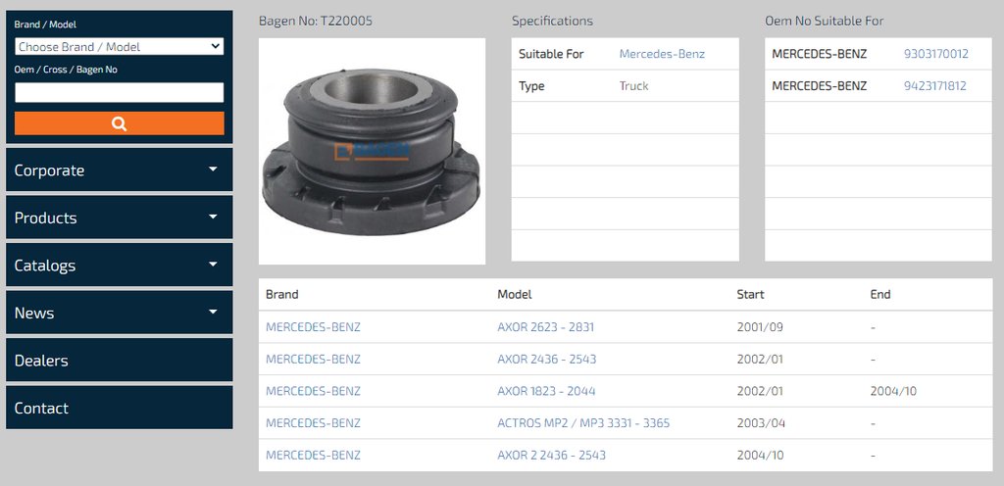Viewport: 1004px width, 486px height.
Task: Open model AXOR 2623 - 2831
Action: tap(545, 327)
